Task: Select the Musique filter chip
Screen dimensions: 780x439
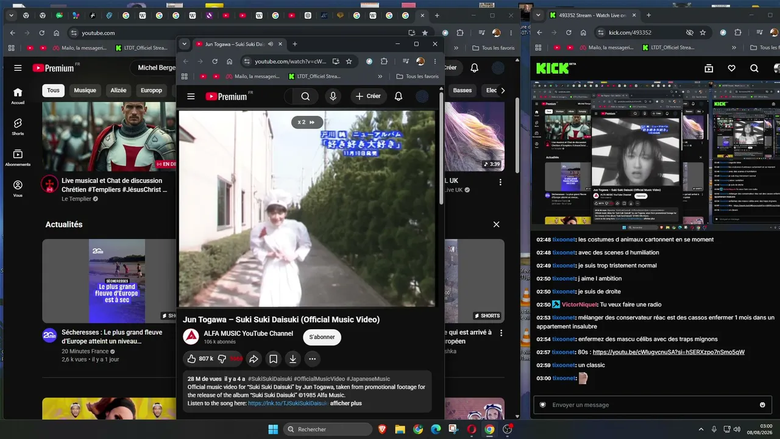Action: point(85,90)
